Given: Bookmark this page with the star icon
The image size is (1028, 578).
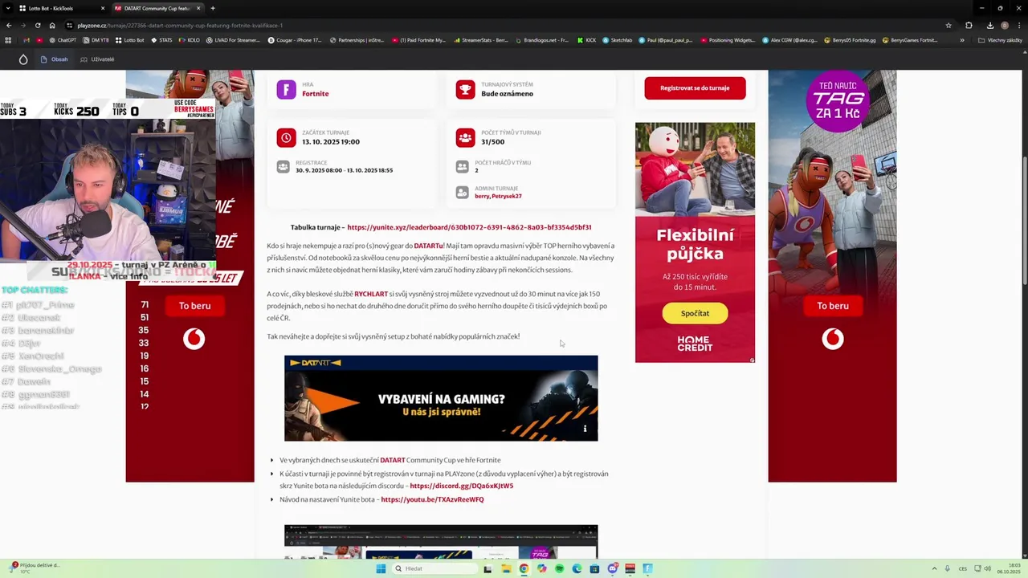Looking at the screenshot, I should pos(948,25).
